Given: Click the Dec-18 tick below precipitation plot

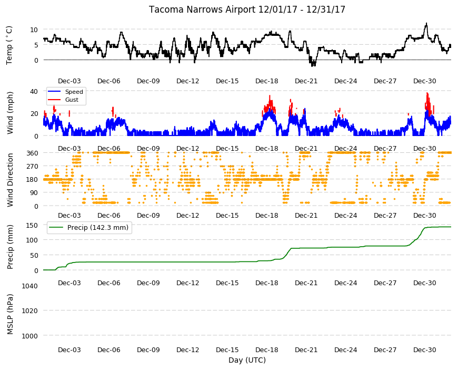Looking at the screenshot, I should click(x=267, y=283).
